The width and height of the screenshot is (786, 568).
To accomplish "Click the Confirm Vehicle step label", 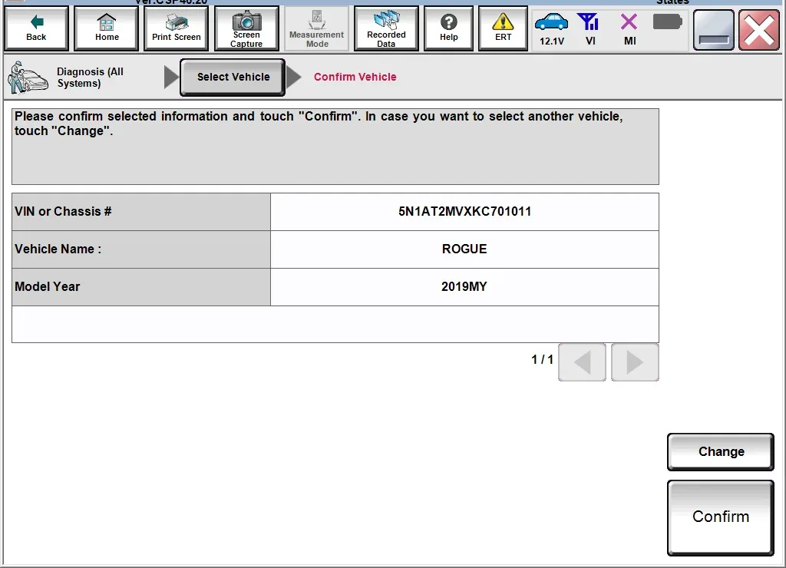I will click(x=355, y=77).
